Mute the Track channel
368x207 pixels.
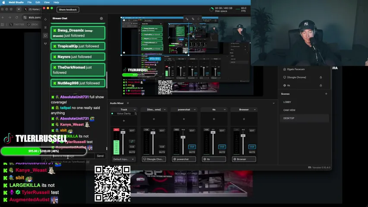pos(132,152)
